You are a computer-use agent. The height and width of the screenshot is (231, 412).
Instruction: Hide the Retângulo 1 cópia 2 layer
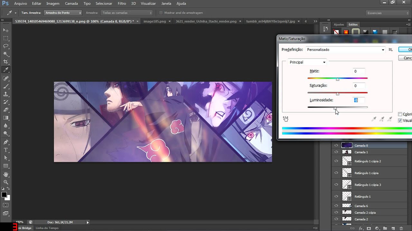point(336,161)
